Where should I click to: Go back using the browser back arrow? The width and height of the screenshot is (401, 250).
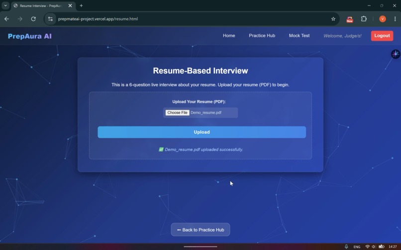[6, 19]
